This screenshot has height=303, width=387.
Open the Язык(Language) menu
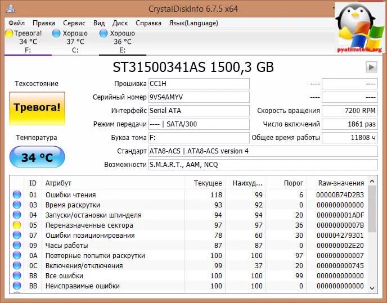(193, 23)
